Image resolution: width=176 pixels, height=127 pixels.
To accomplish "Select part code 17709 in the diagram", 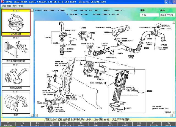I will [x=48, y=37].
